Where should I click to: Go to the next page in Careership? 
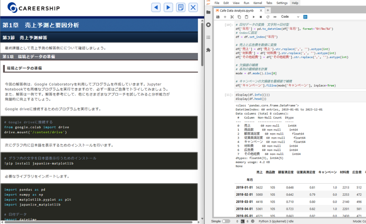click(x=168, y=7)
